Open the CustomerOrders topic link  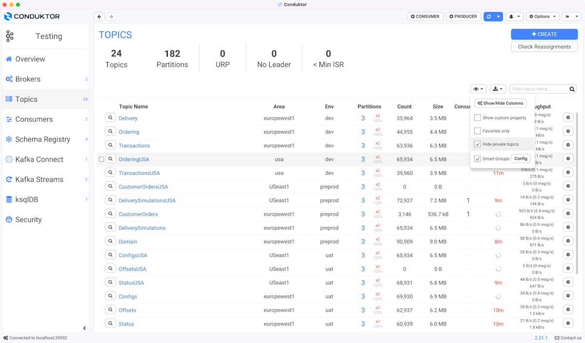click(138, 214)
